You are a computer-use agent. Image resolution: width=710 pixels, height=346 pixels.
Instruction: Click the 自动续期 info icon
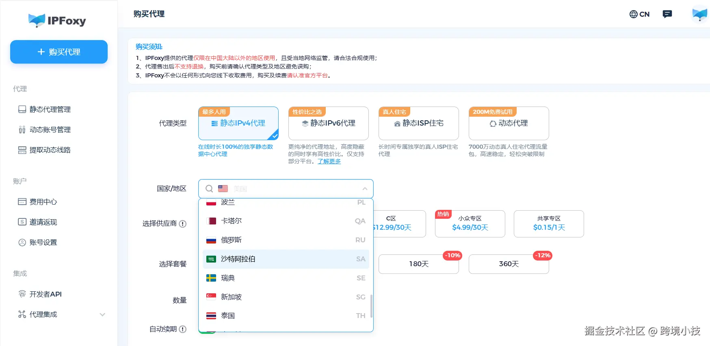pyautogui.click(x=183, y=329)
